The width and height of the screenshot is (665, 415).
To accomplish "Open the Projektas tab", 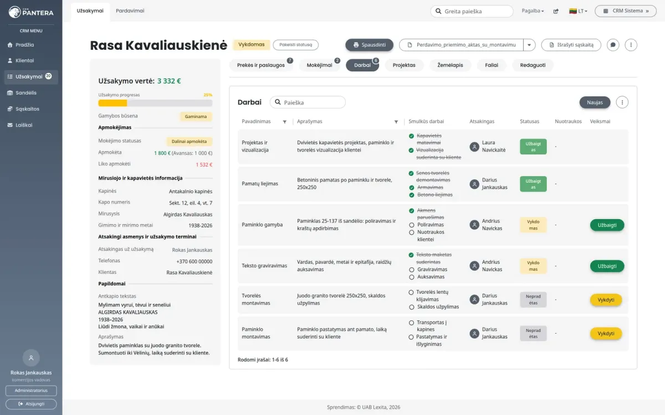I will coord(404,65).
